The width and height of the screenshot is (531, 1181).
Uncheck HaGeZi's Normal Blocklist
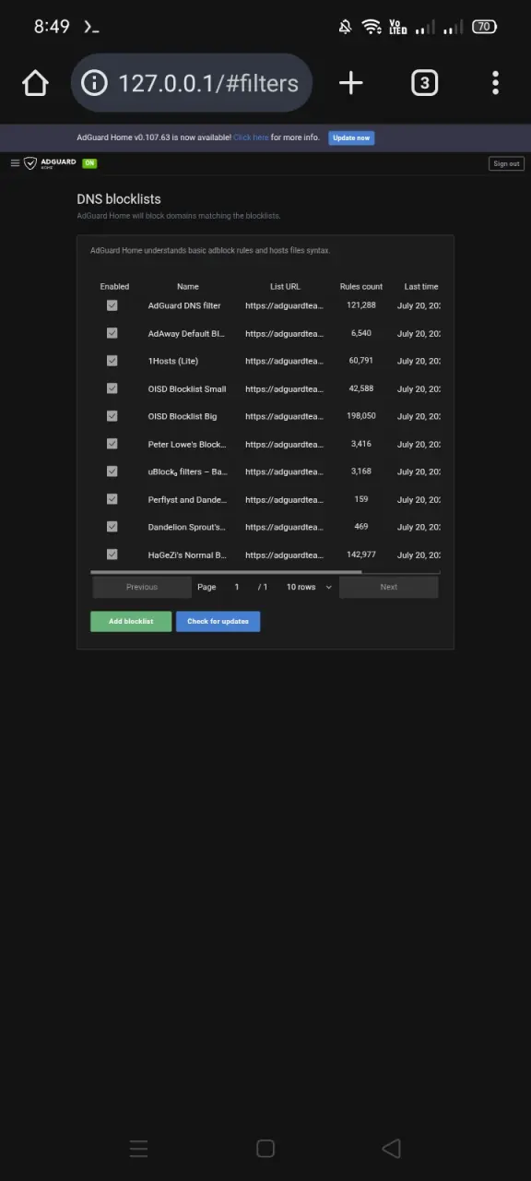[x=112, y=555]
